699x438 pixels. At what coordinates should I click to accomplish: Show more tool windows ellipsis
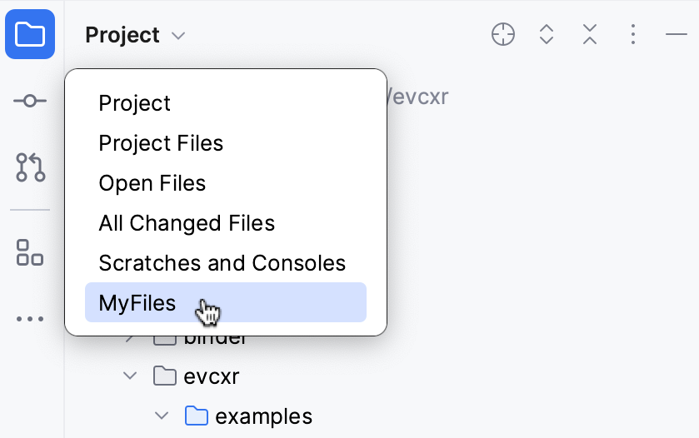pos(30,318)
